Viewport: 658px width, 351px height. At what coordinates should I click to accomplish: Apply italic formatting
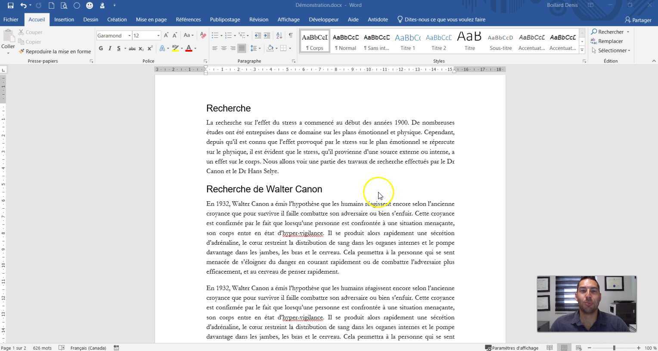point(109,48)
